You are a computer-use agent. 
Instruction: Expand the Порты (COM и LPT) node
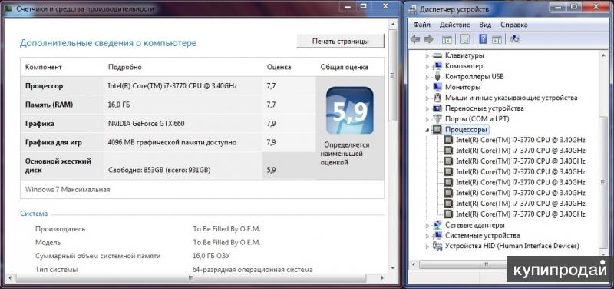(x=427, y=119)
